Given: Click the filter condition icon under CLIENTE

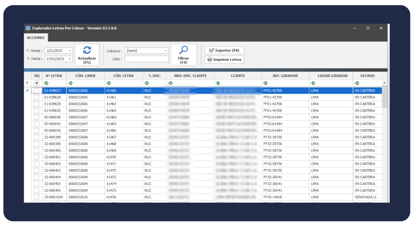Looking at the screenshot, I should 218,83.
